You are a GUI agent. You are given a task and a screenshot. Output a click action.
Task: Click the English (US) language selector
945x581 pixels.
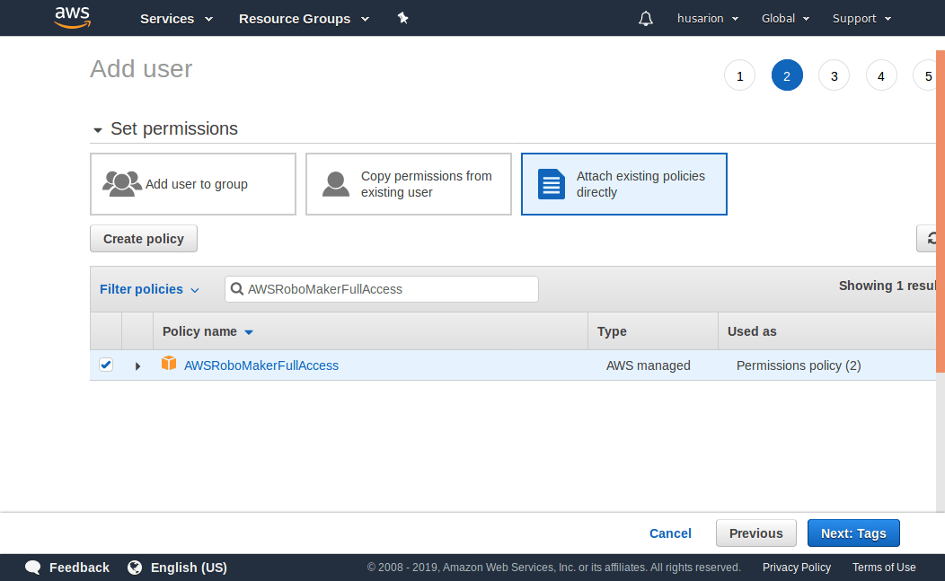(x=189, y=568)
